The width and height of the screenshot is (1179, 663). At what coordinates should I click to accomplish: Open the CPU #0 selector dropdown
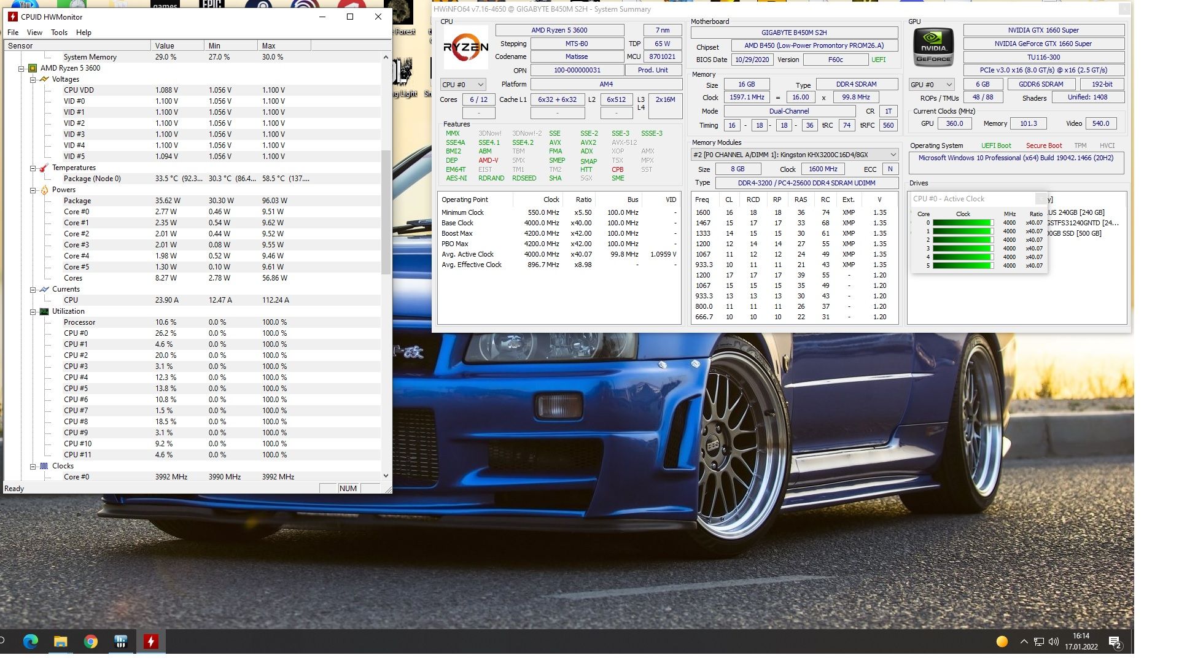[463, 85]
